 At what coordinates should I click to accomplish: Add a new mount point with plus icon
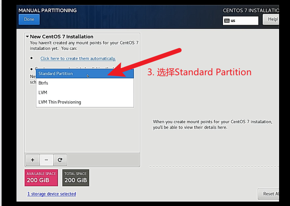coord(33,160)
